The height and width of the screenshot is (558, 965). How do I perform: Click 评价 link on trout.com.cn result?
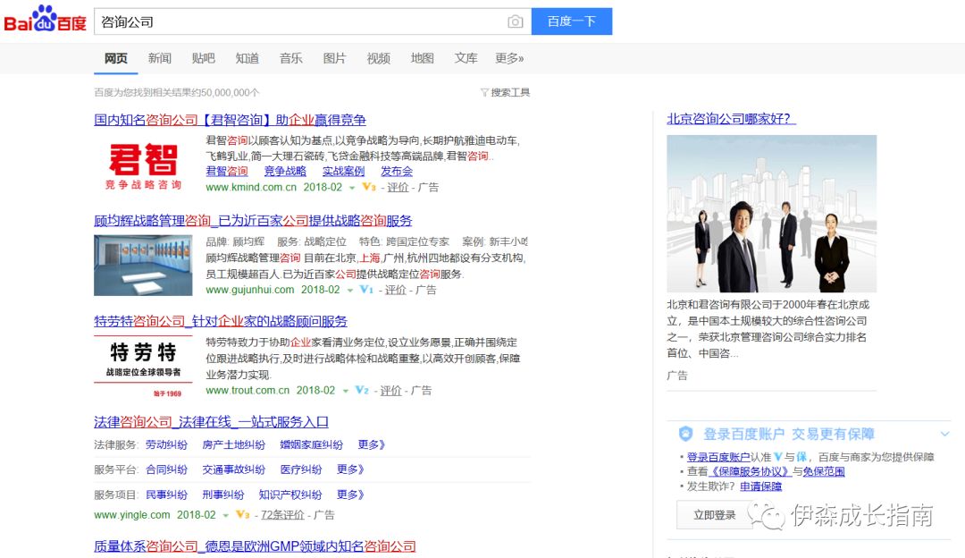[x=390, y=391]
